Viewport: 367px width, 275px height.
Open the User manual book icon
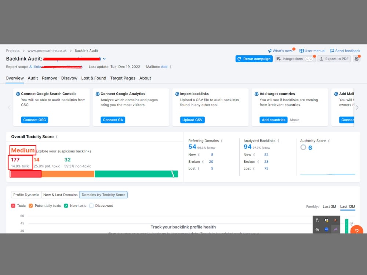[301, 51]
